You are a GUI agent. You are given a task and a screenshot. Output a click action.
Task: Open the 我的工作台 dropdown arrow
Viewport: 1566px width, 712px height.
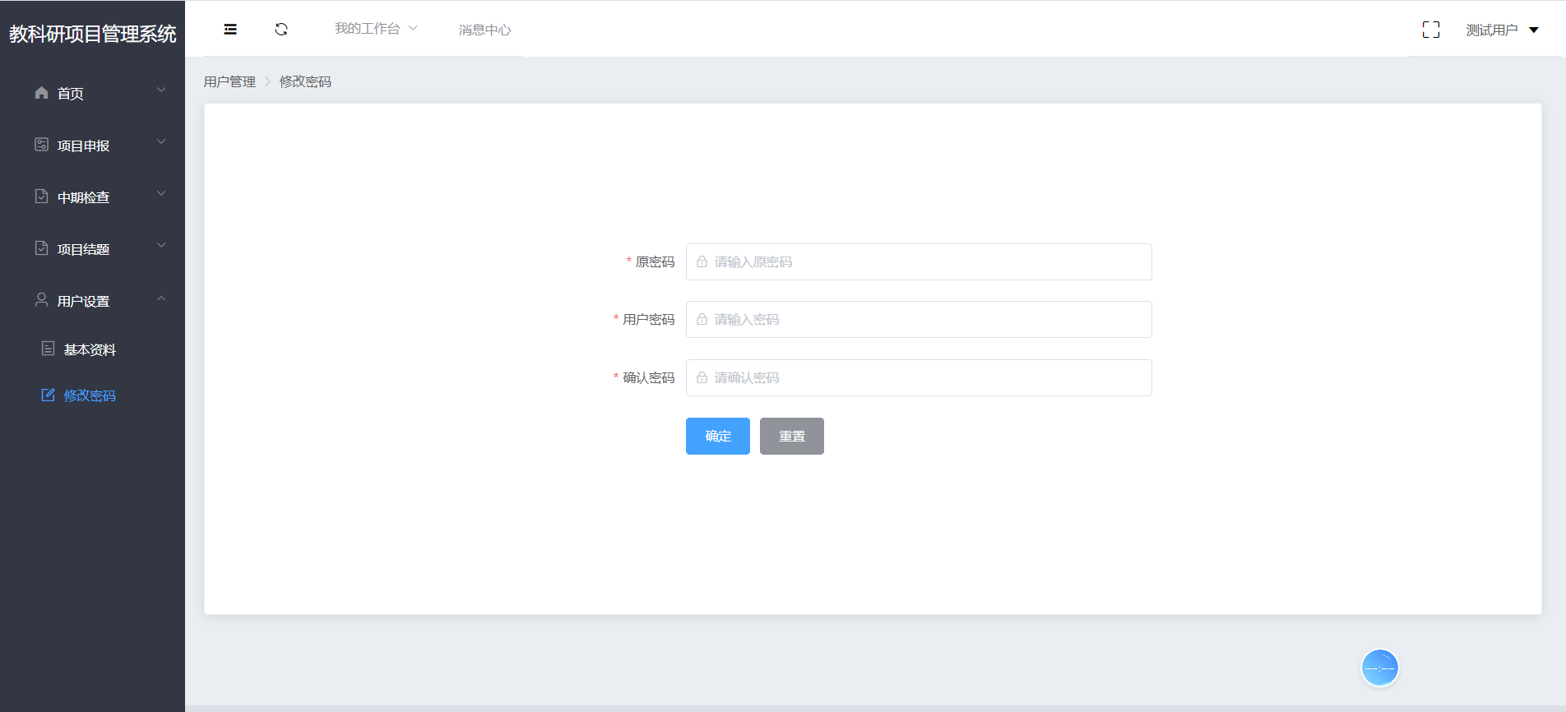[x=413, y=28]
